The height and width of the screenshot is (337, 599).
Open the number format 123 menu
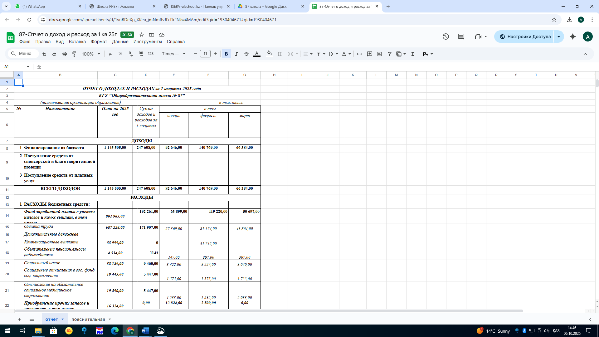point(151,54)
